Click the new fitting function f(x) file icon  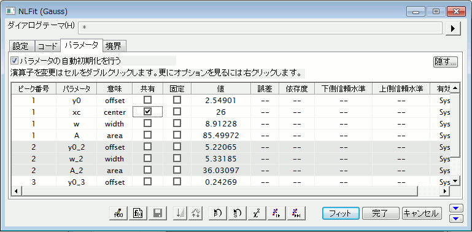(138, 214)
